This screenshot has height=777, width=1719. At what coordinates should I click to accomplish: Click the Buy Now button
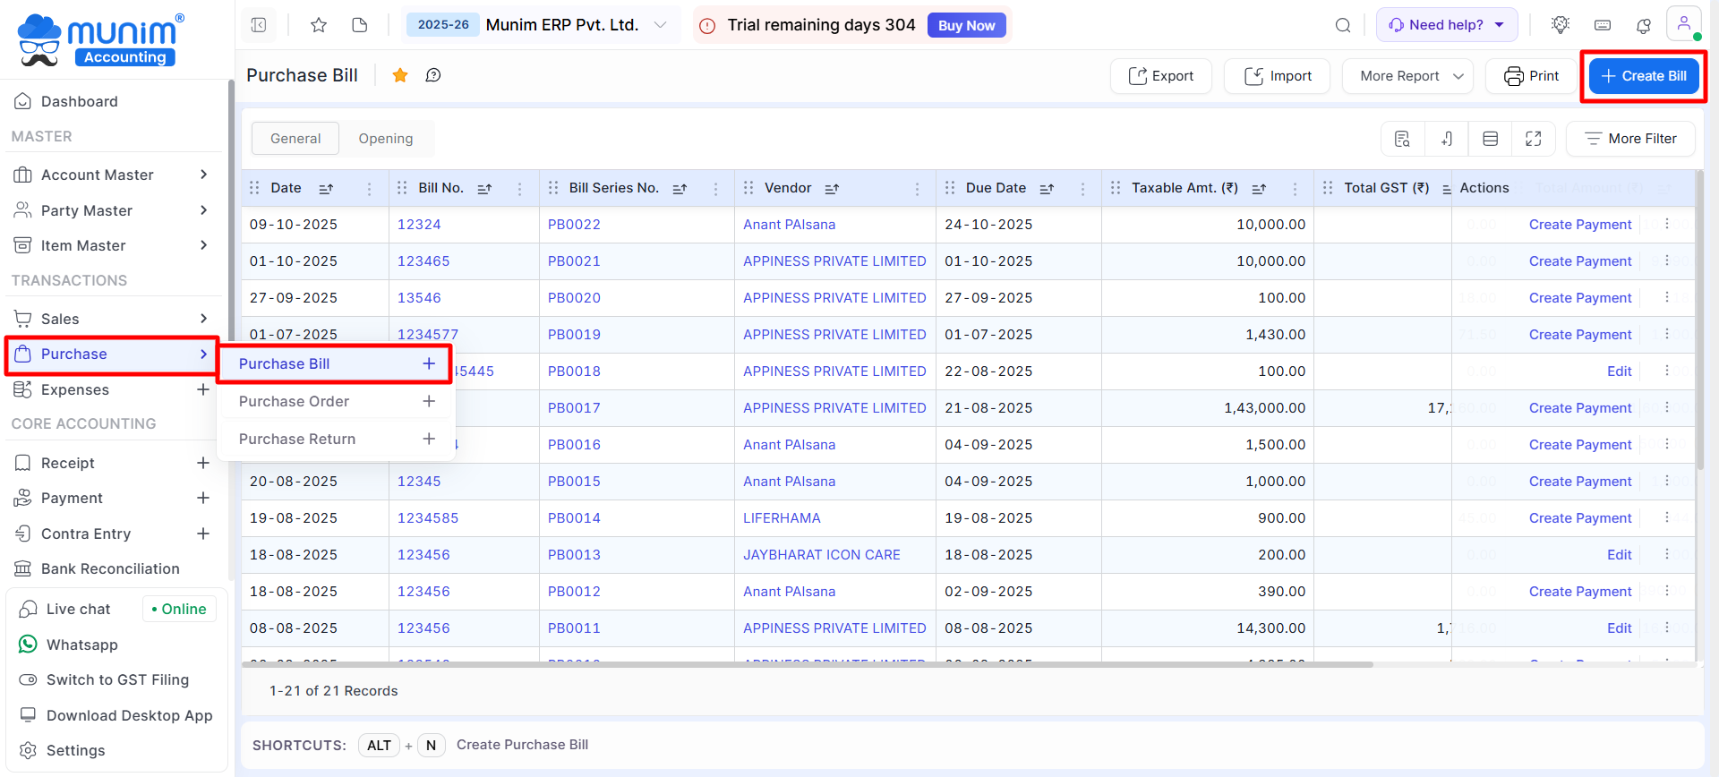[966, 25]
